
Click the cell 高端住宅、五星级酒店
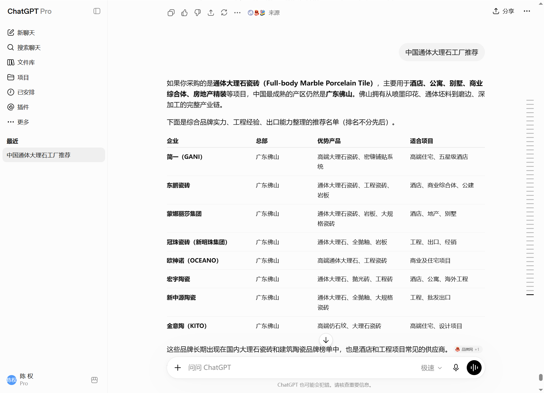click(439, 157)
